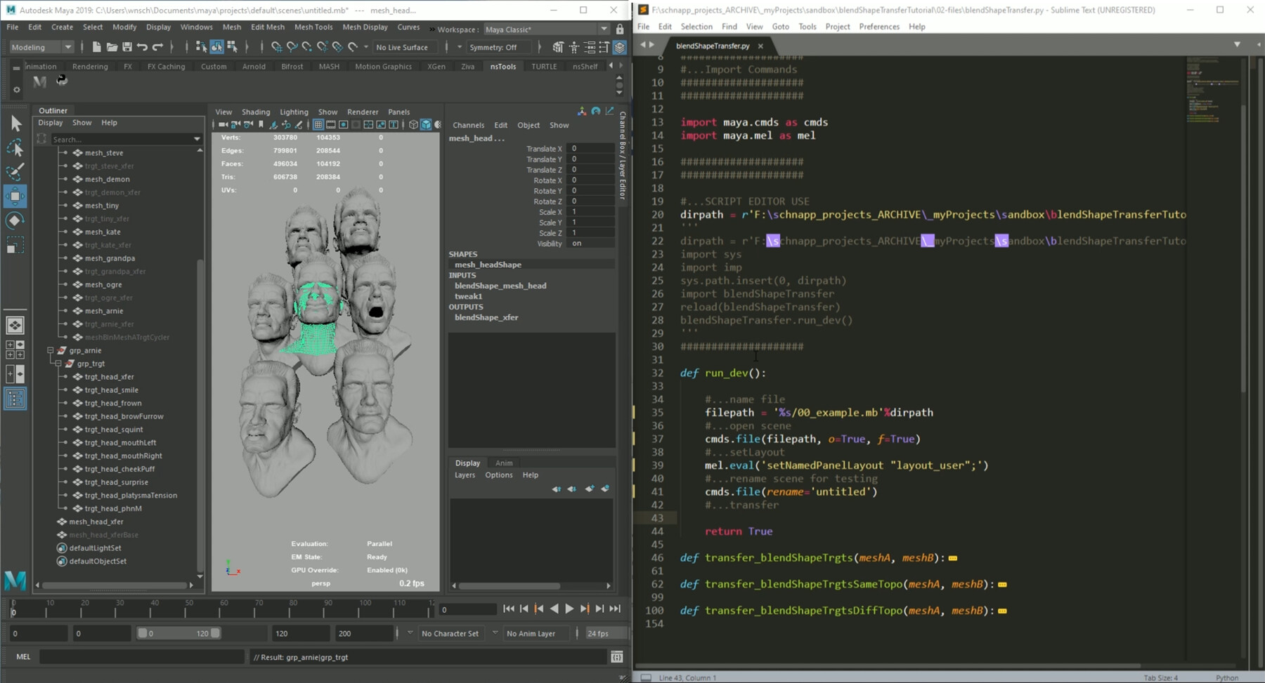The height and width of the screenshot is (683, 1265).
Task: Enable the Resolution Gate in the viewport
Action: coord(343,124)
